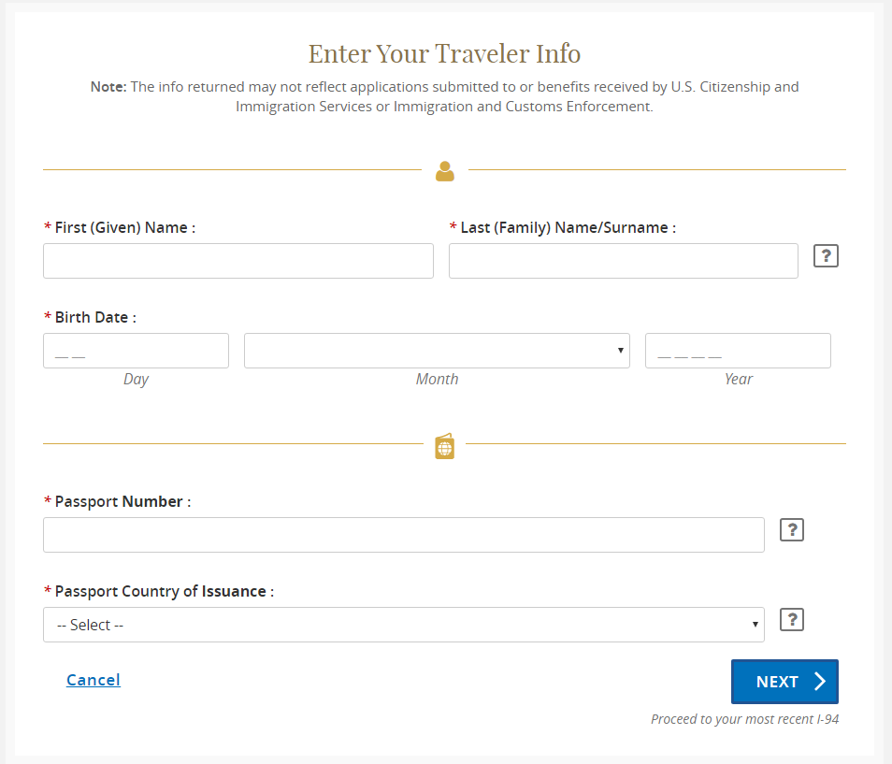Click the "Passport Country of Issuance" label
The width and height of the screenshot is (892, 764).
[x=164, y=591]
